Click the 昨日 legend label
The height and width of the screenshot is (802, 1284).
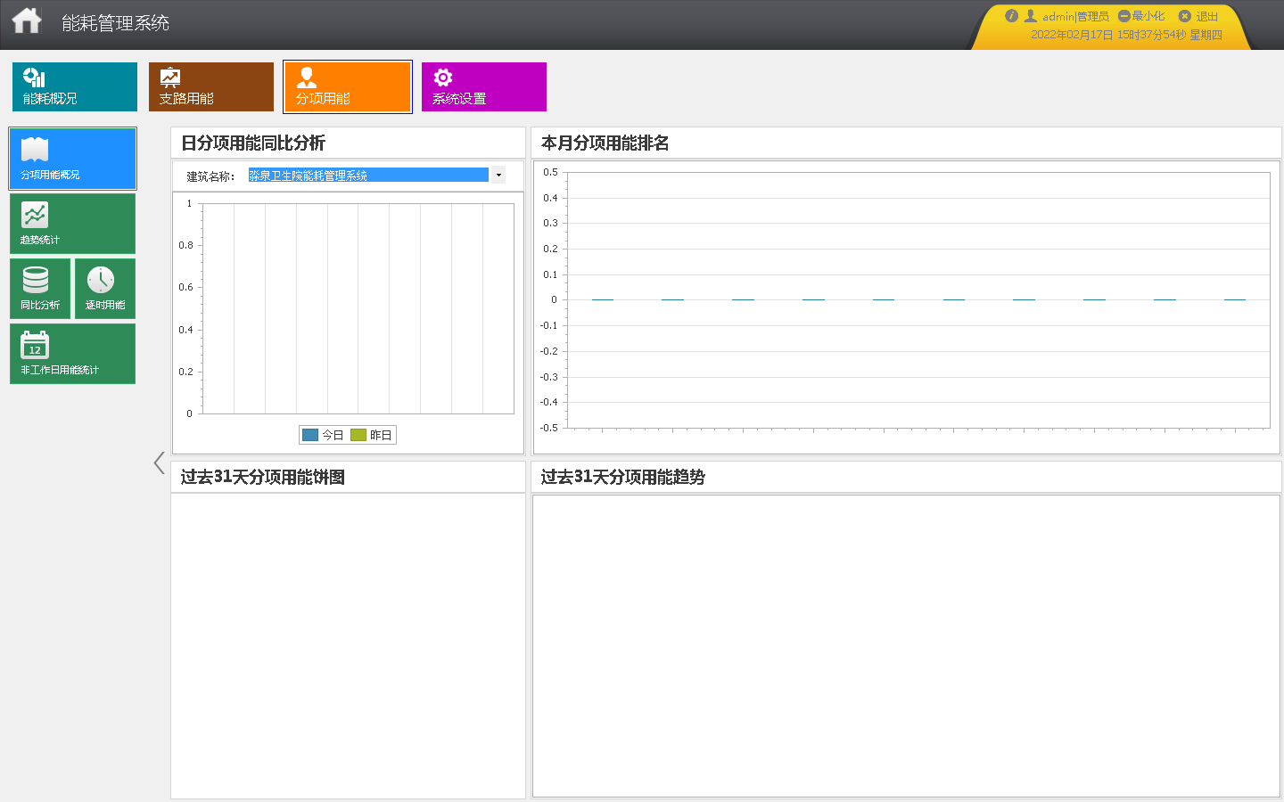381,435
